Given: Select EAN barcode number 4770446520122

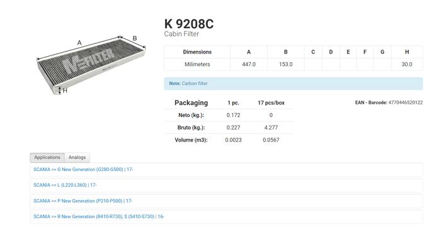Looking at the screenshot, I should (405, 103).
